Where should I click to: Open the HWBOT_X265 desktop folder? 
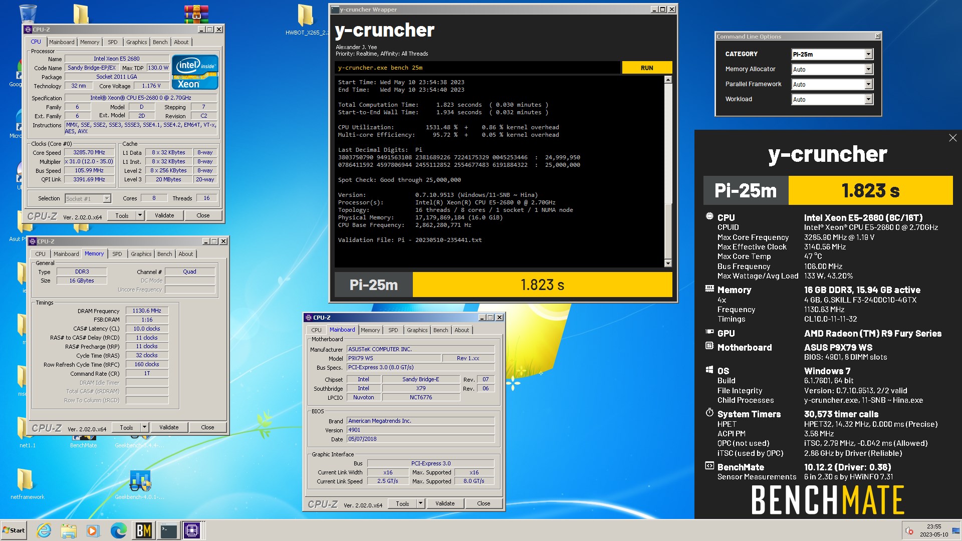click(306, 20)
